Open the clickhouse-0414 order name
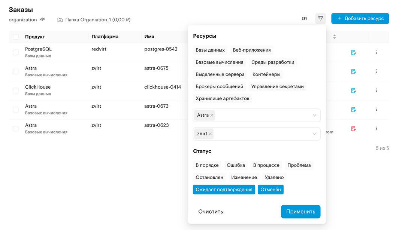Image resolution: width=396 pixels, height=230 pixels. coord(162,87)
